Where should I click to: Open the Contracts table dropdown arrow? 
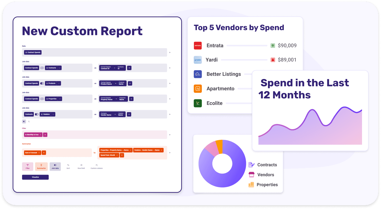tap(59, 68)
